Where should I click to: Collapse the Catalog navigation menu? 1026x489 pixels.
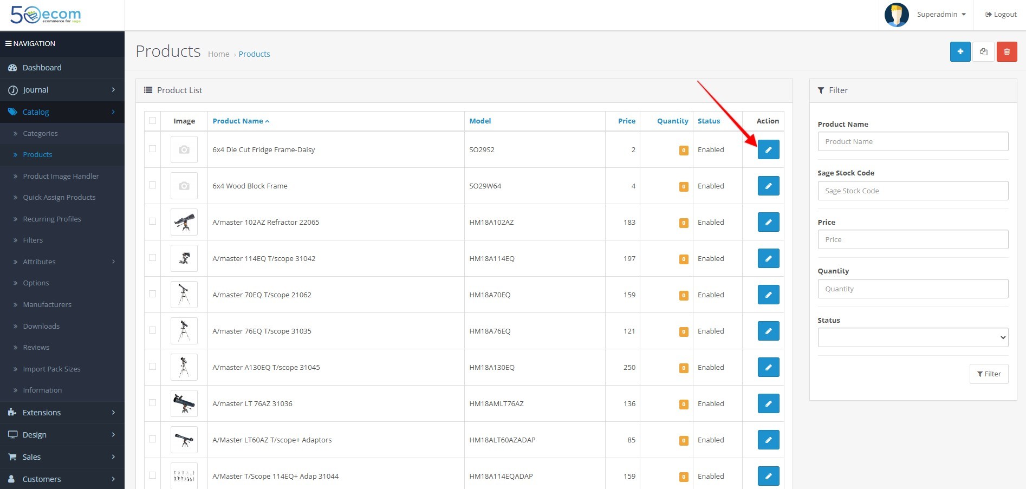[x=62, y=112]
